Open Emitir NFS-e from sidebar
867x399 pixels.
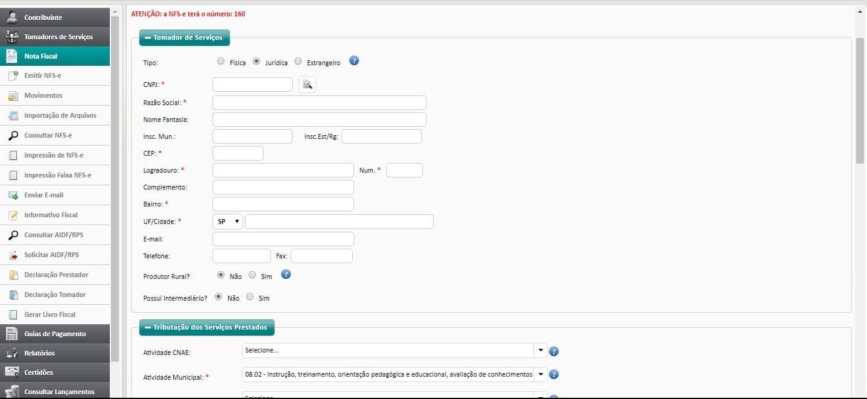(x=42, y=75)
